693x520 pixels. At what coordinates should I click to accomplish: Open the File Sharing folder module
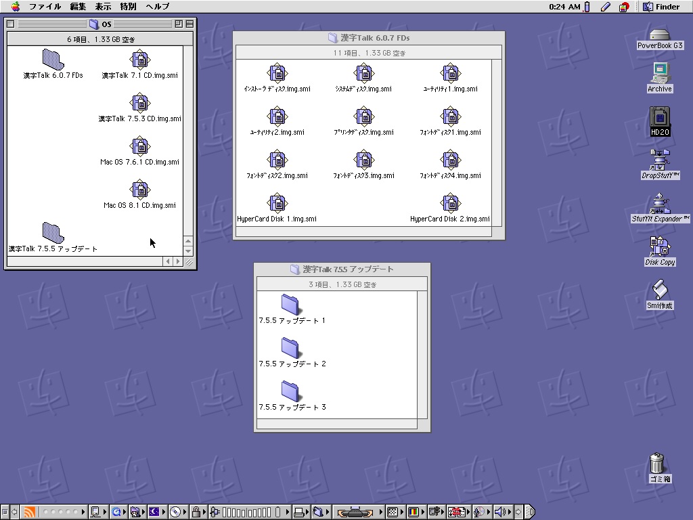137,512
